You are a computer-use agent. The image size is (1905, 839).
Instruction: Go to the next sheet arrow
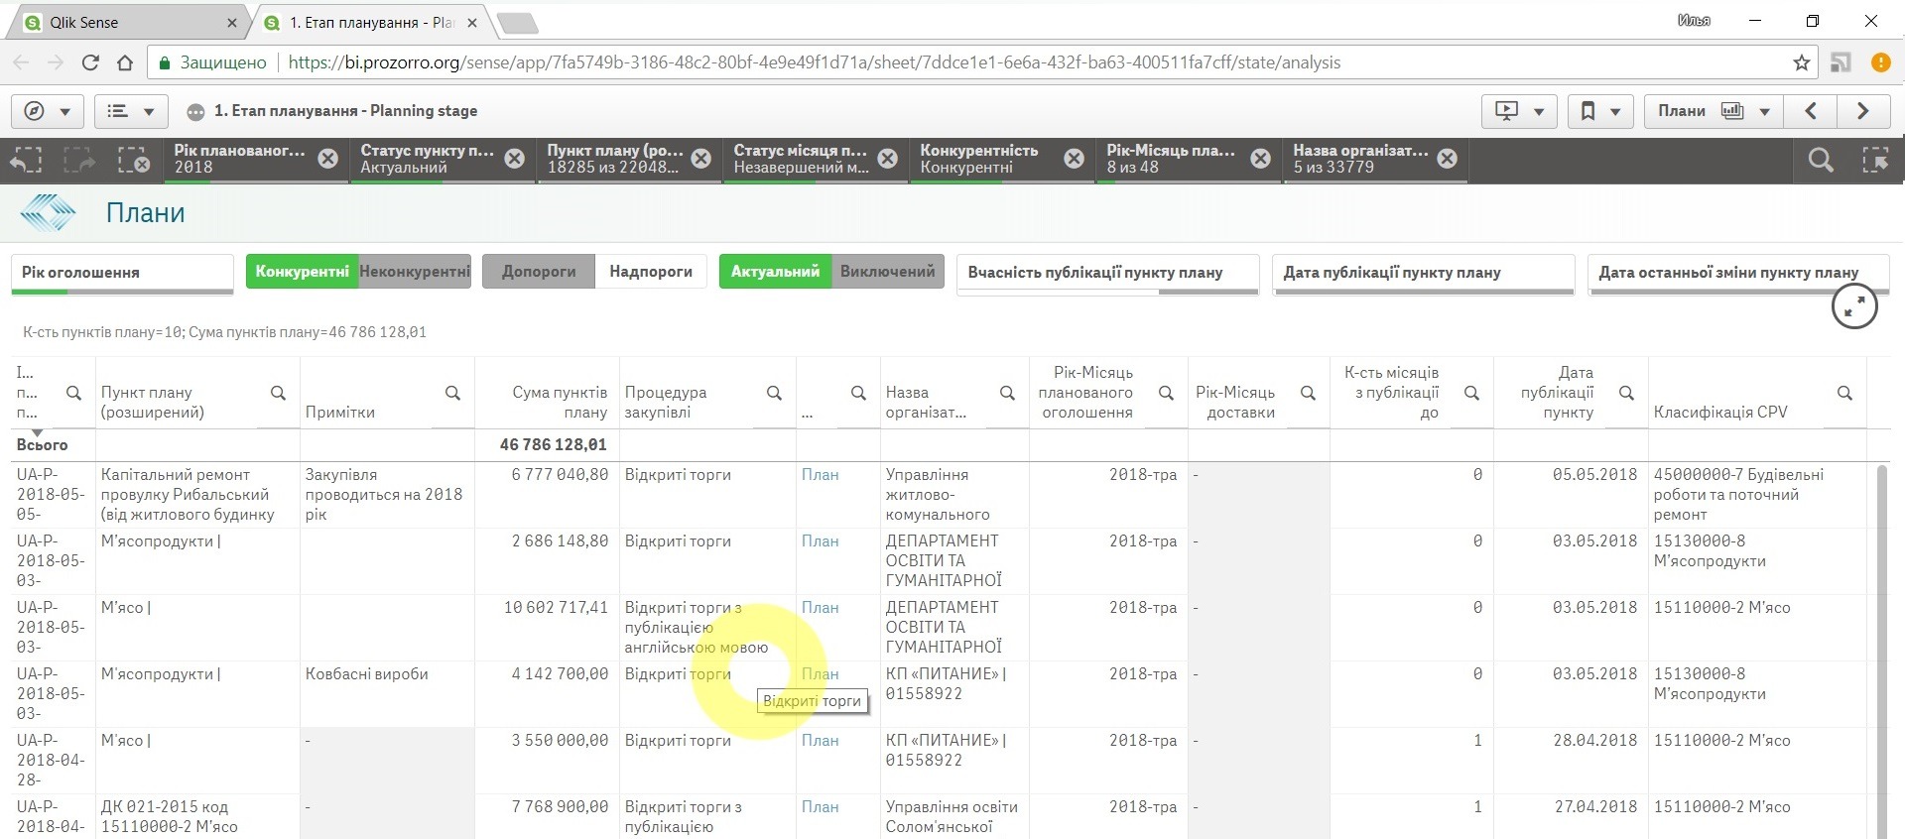(x=1862, y=111)
